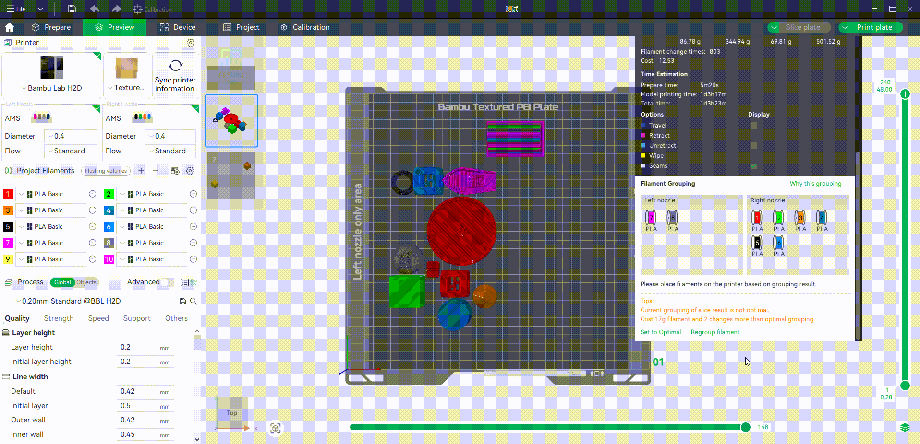Search process settings magnifier icon

[194, 301]
